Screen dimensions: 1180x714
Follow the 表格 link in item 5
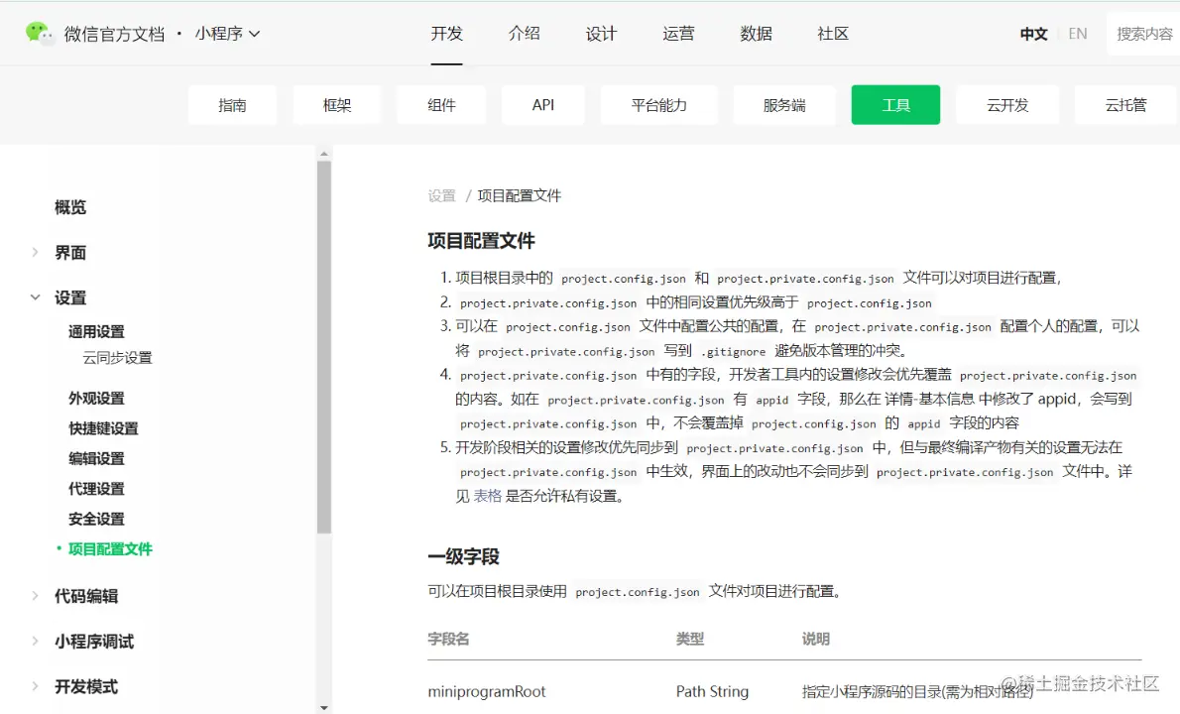tap(487, 496)
